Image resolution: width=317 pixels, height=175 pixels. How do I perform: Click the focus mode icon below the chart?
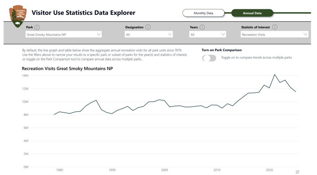tap(297, 172)
